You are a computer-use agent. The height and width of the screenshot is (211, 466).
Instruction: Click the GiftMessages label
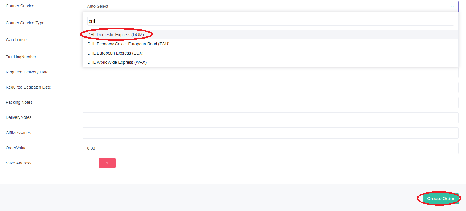(x=18, y=133)
